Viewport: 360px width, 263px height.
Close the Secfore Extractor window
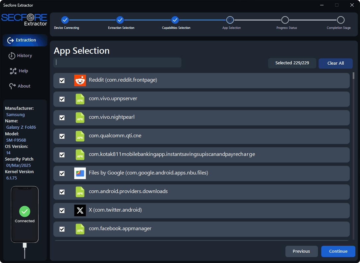coord(352,5)
